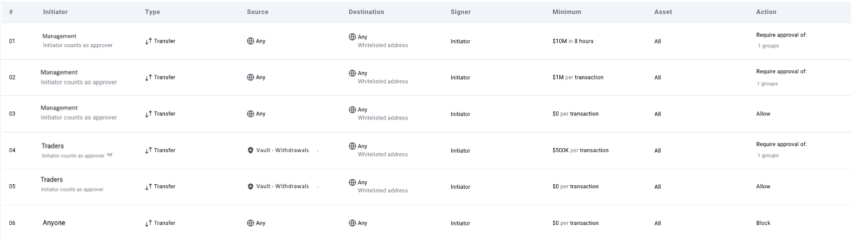Click the globe icon in rule 01 source

click(x=250, y=41)
